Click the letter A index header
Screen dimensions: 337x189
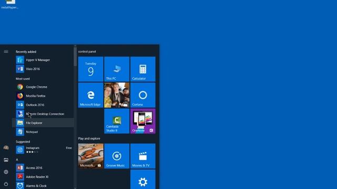coord(17,160)
